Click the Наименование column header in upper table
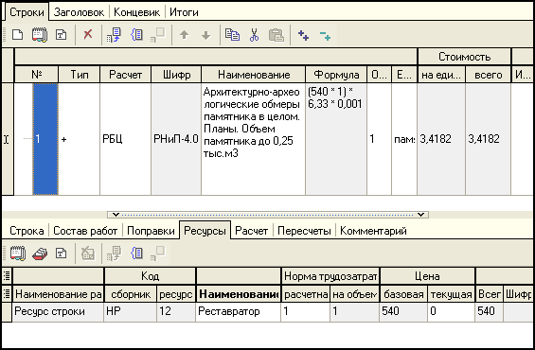 pyautogui.click(x=254, y=75)
